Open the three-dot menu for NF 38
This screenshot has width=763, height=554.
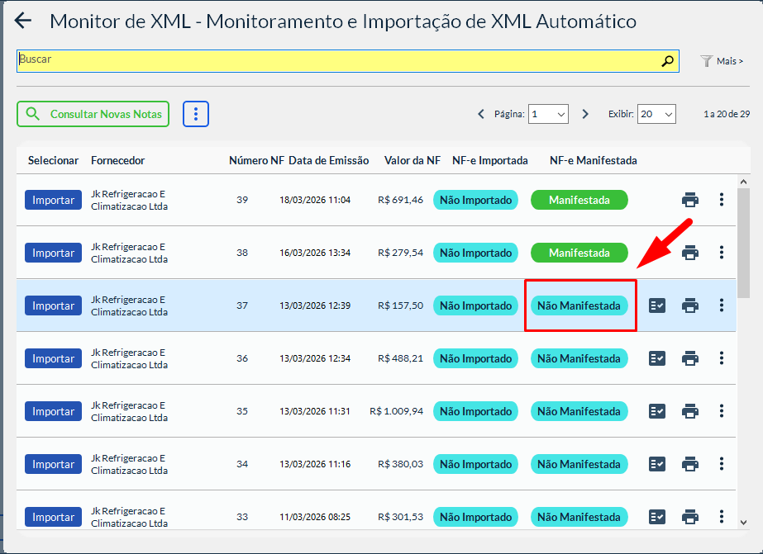tap(722, 253)
